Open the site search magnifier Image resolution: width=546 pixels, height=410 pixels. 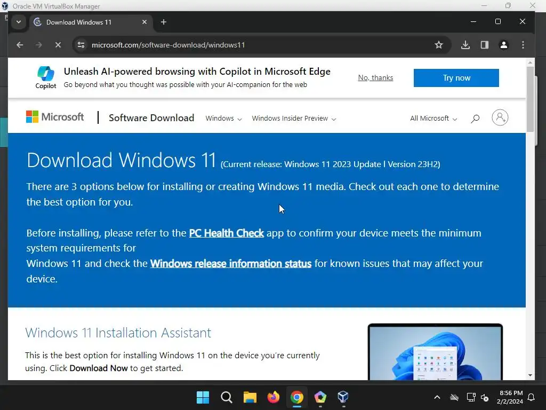[x=475, y=119]
